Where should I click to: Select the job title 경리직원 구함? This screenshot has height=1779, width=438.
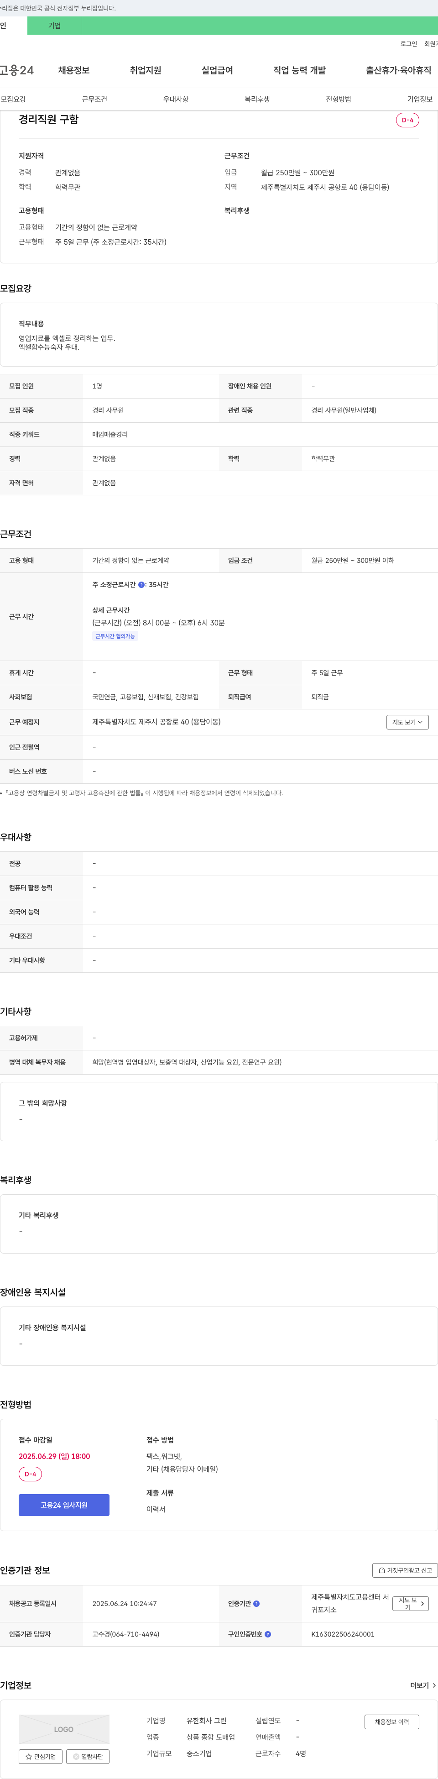click(48, 120)
